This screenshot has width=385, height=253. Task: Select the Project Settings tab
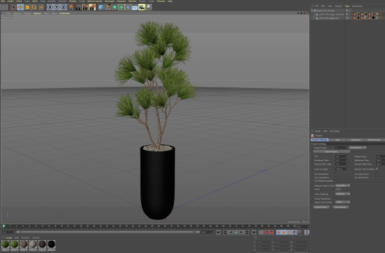pos(320,140)
